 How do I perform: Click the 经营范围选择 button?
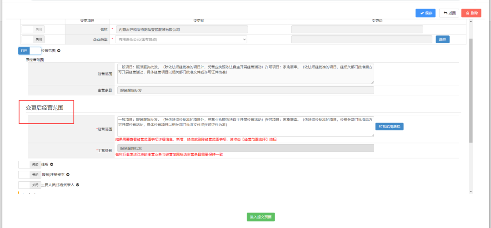(389, 127)
